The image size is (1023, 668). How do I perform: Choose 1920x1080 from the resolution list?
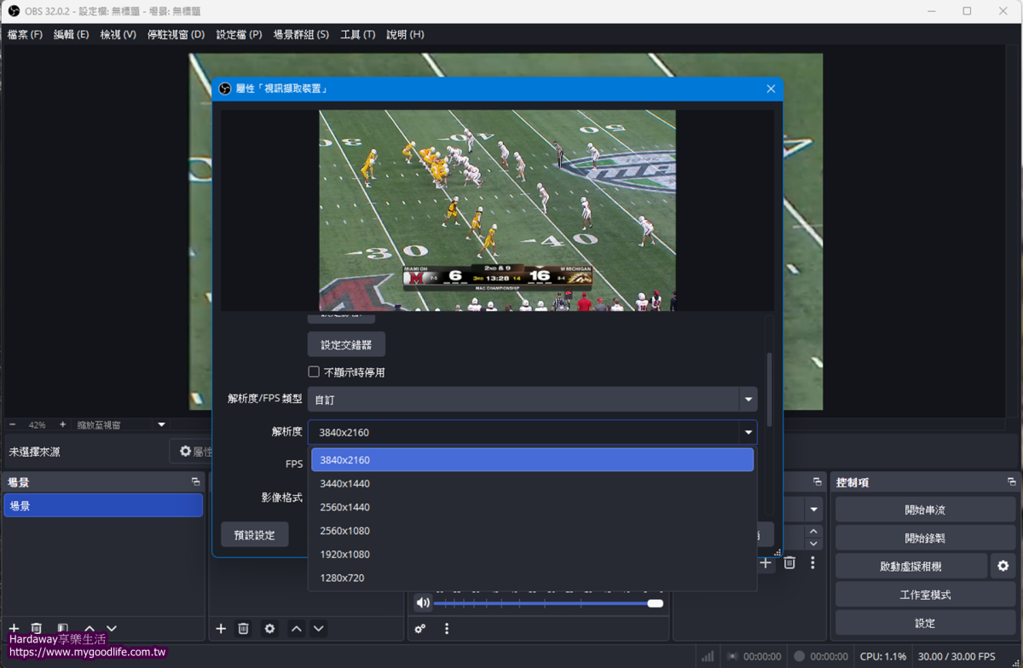tap(344, 555)
